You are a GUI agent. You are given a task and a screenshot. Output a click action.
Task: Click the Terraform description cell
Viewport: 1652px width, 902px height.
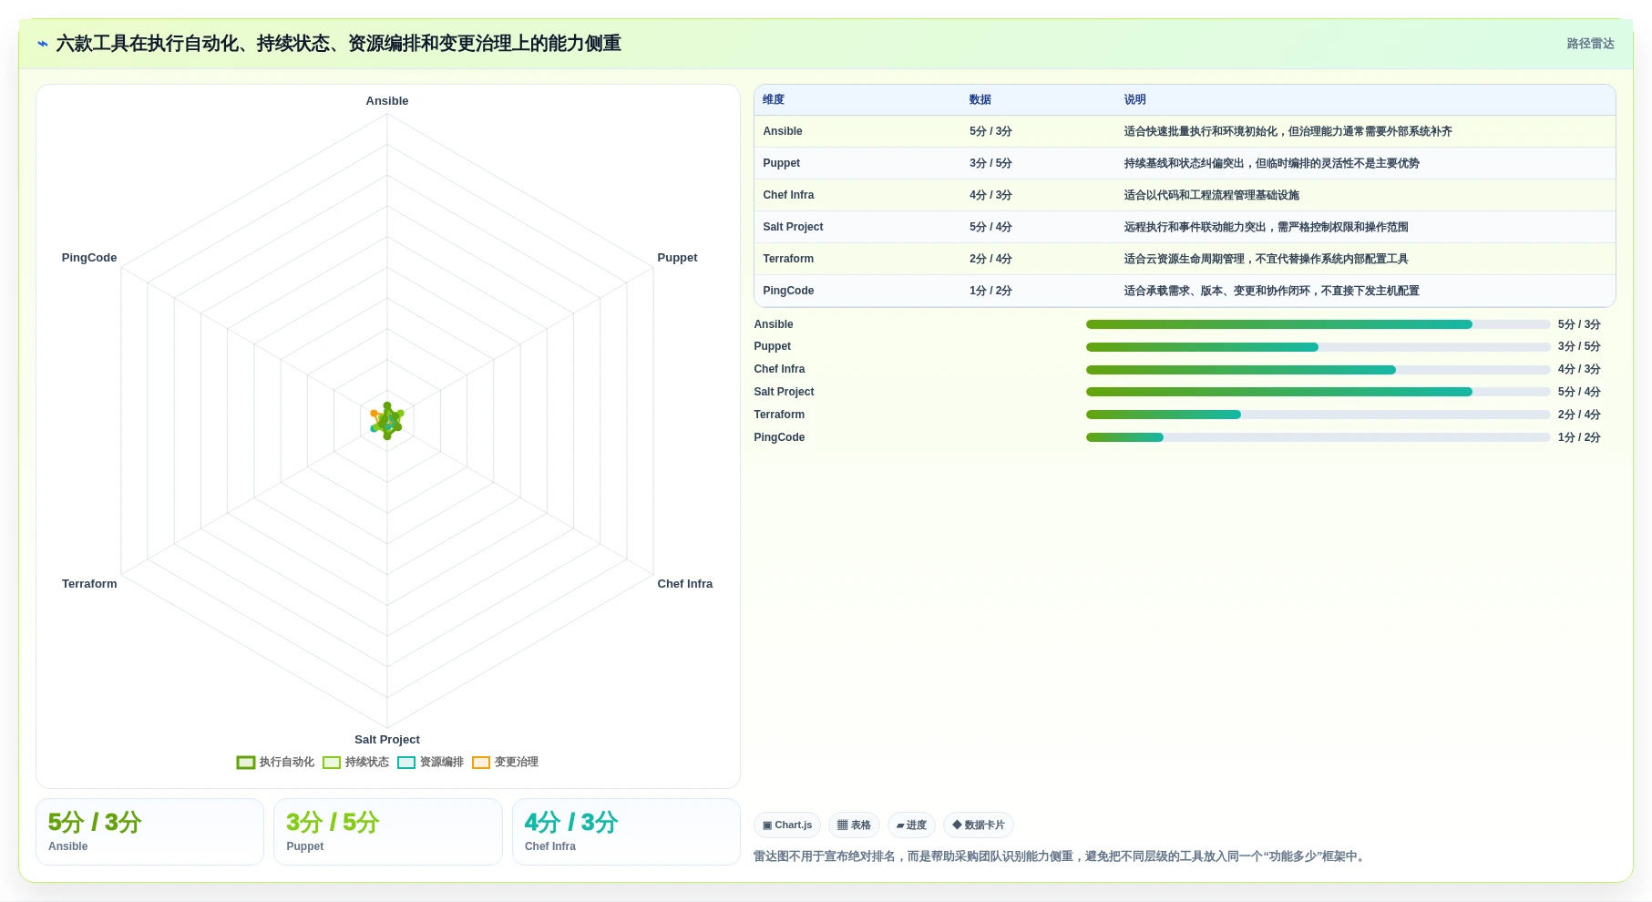(1266, 259)
